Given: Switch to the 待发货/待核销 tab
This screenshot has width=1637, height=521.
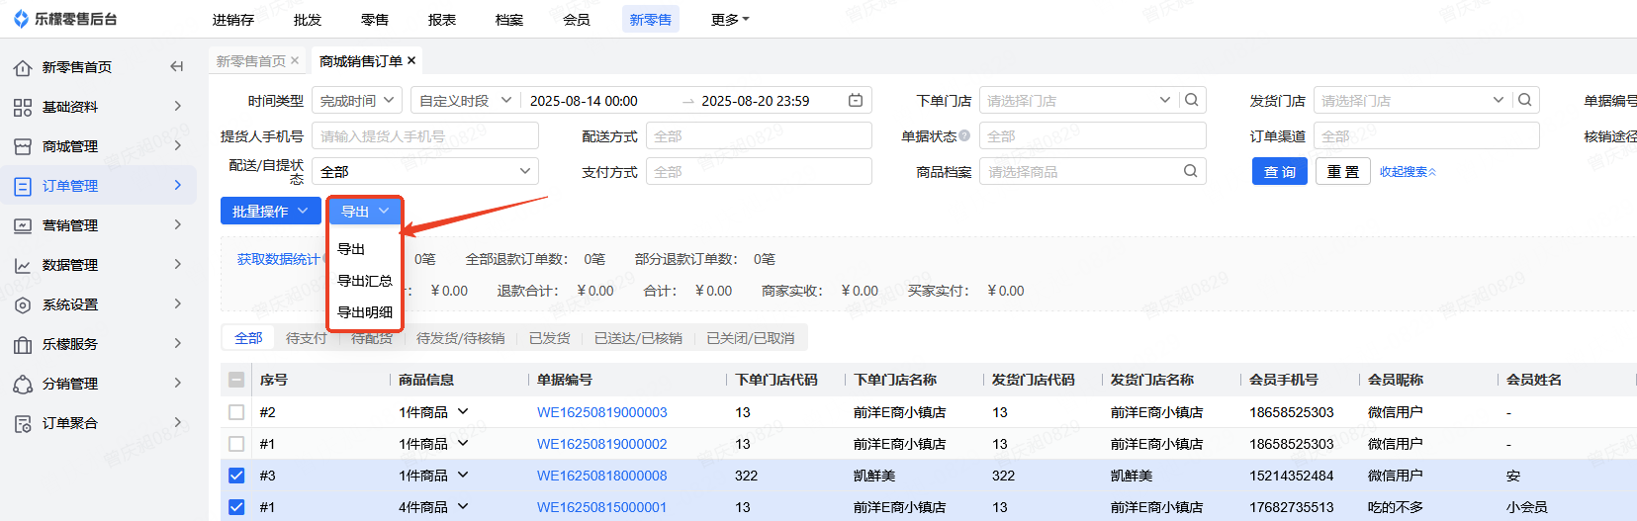Looking at the screenshot, I should click(x=461, y=338).
